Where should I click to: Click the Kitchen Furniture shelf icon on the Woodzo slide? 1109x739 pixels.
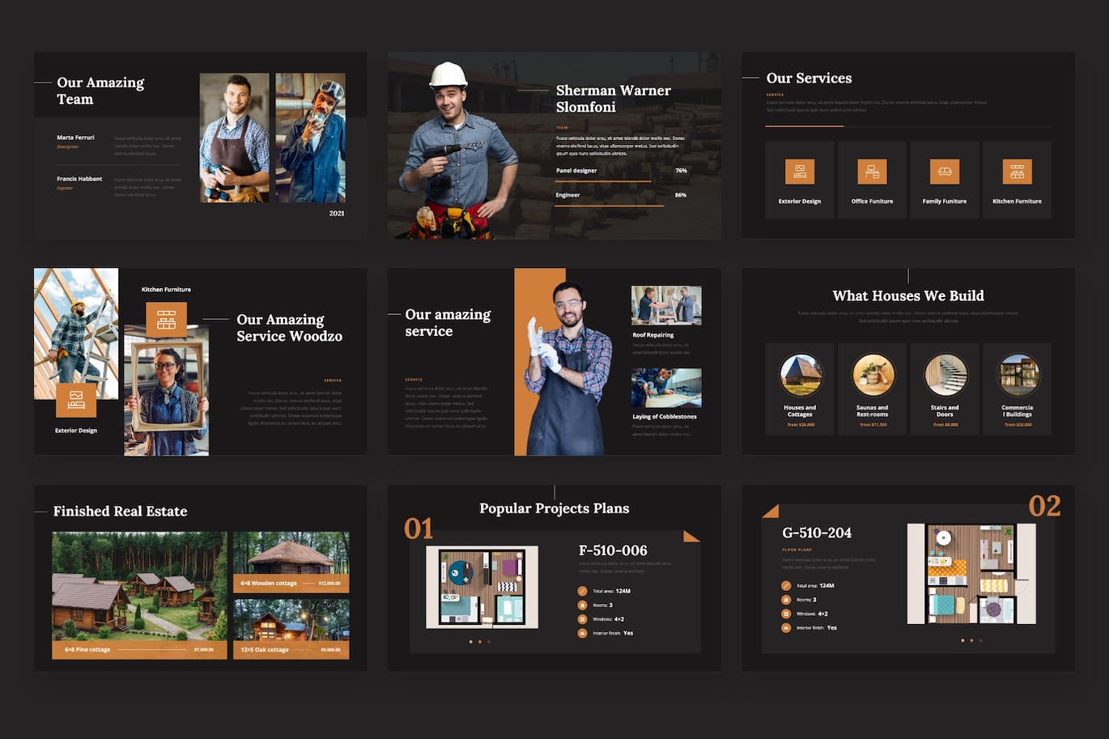pyautogui.click(x=165, y=320)
